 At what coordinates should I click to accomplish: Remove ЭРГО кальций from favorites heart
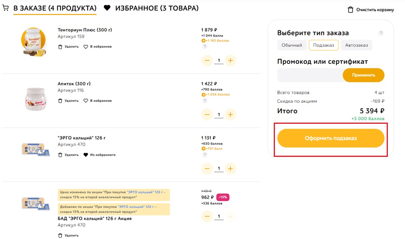tap(86, 155)
